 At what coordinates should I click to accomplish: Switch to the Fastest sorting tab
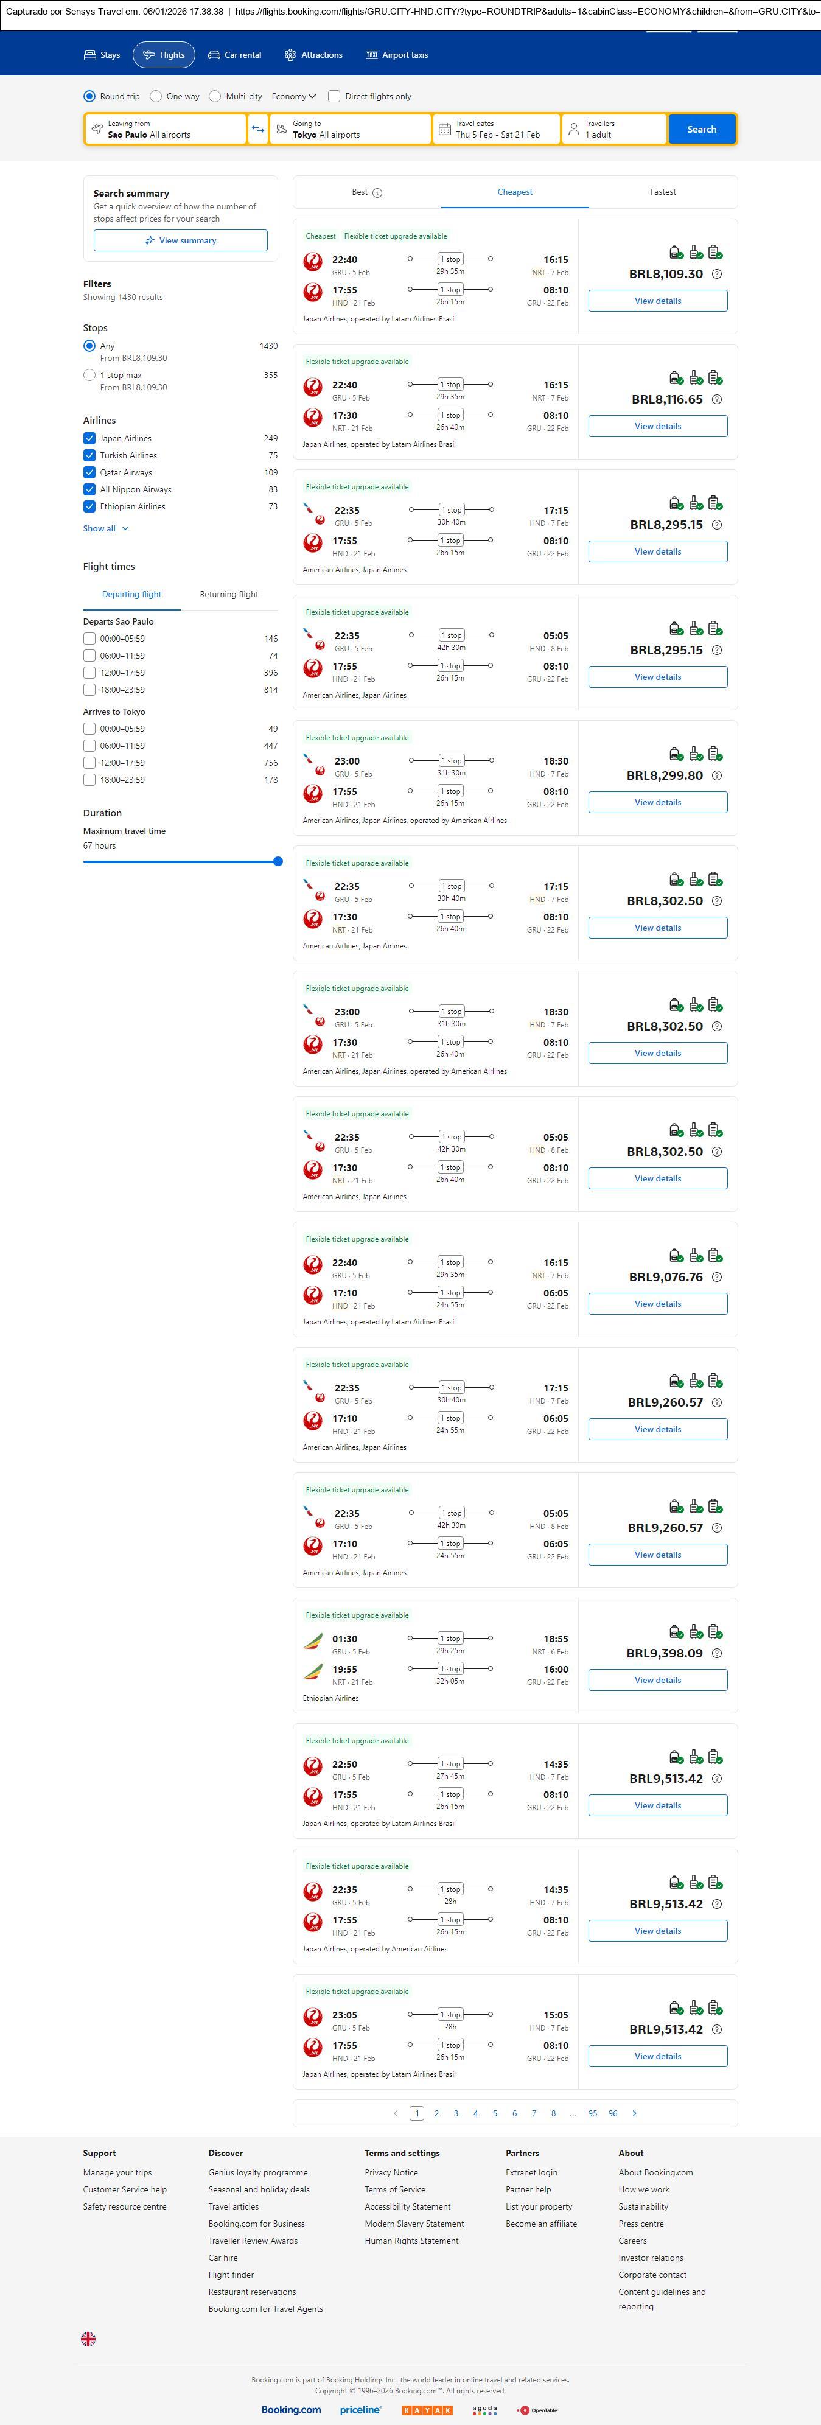(x=663, y=192)
